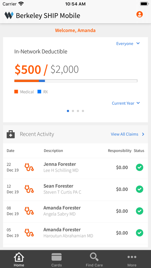Open Amanda Forester claim with Angela Sabry MD
Image resolution: width=151 pixels, height=268 pixels.
(75, 211)
